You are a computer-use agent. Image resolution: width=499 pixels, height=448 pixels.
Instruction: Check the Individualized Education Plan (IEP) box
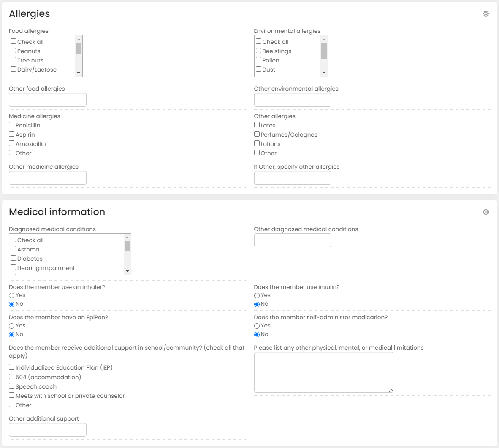pos(12,367)
